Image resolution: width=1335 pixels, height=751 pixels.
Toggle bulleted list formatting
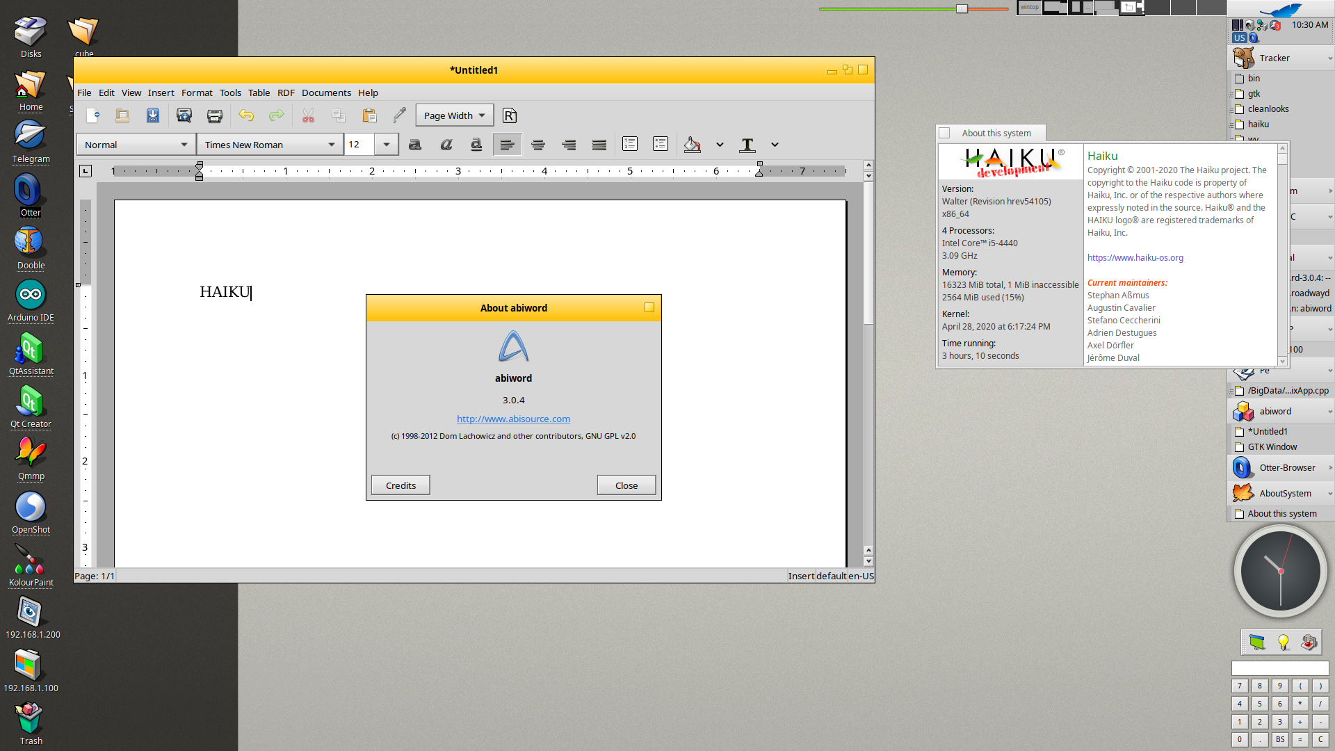tap(661, 144)
